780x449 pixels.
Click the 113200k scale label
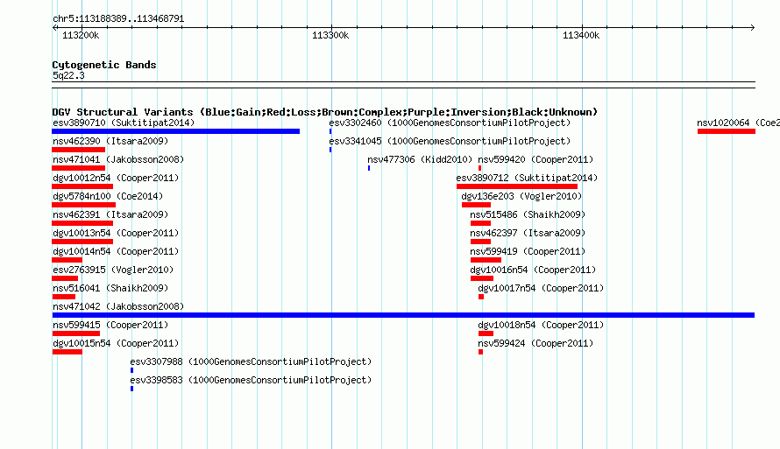tap(81, 35)
